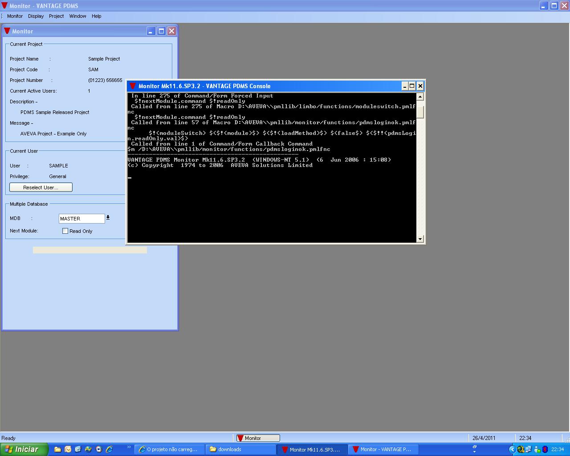The width and height of the screenshot is (570, 456).
Task: Enable the Read Only checkbox
Action: [x=65, y=231]
